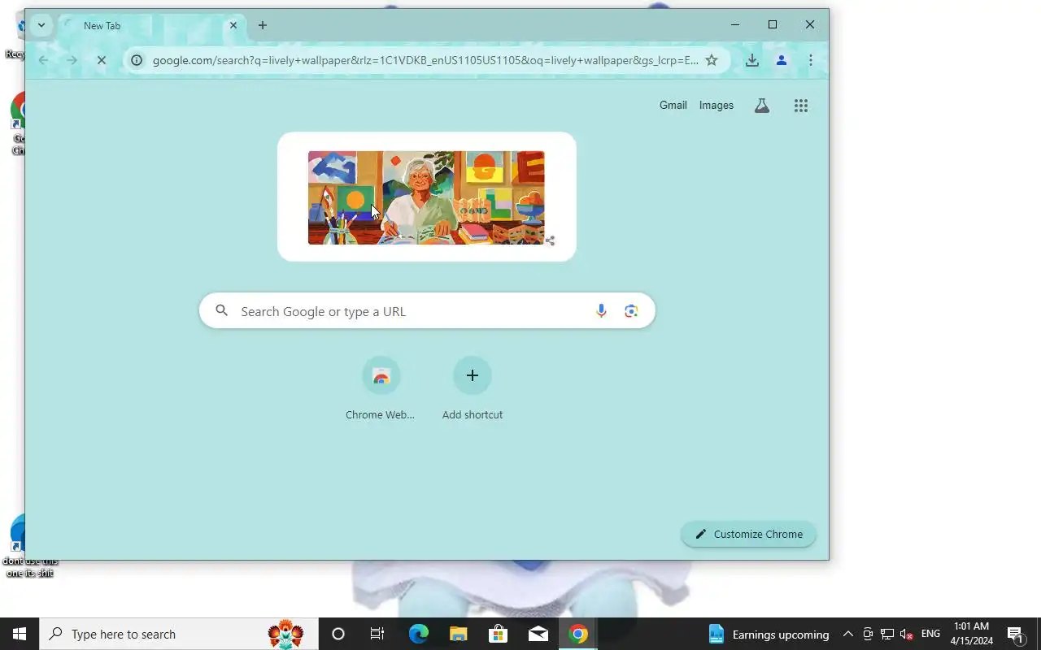
Task: Click the muted volume tray icon
Action: tap(907, 634)
